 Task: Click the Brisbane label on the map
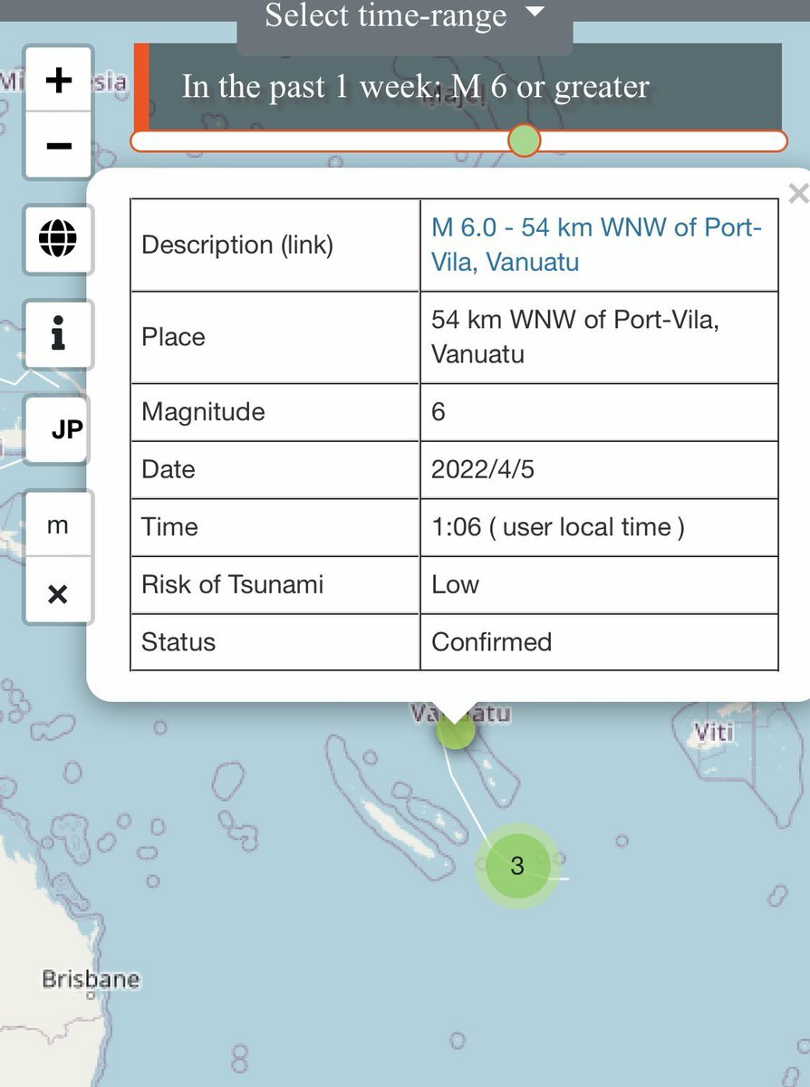click(x=92, y=979)
